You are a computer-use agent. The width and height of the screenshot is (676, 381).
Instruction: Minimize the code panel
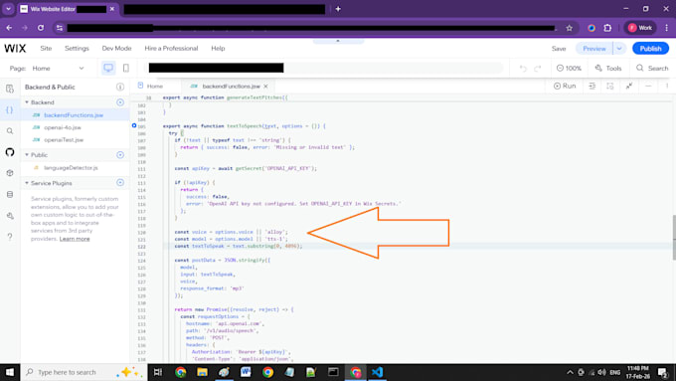click(648, 86)
